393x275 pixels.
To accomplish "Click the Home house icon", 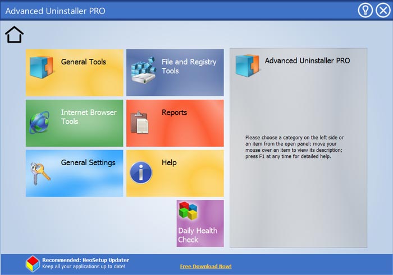I will click(14, 35).
